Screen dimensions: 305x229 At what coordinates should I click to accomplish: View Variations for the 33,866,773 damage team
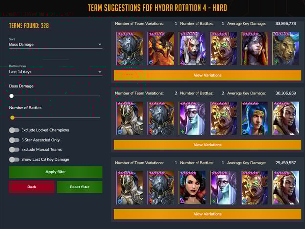pos(208,75)
